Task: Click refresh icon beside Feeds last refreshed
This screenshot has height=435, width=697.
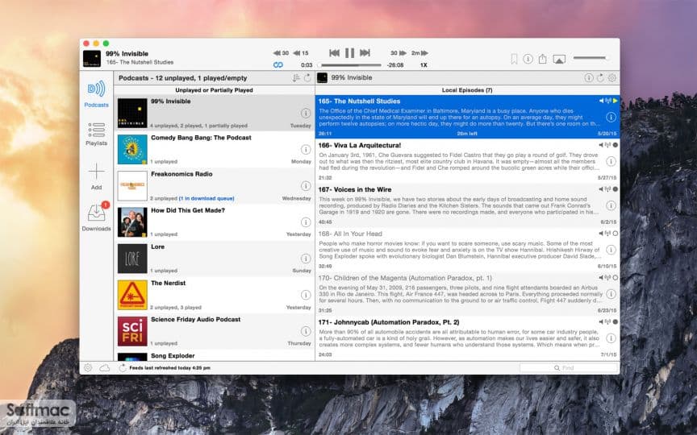Action: coord(123,367)
